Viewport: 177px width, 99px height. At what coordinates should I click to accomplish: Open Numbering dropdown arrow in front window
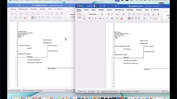(x=136, y=14)
